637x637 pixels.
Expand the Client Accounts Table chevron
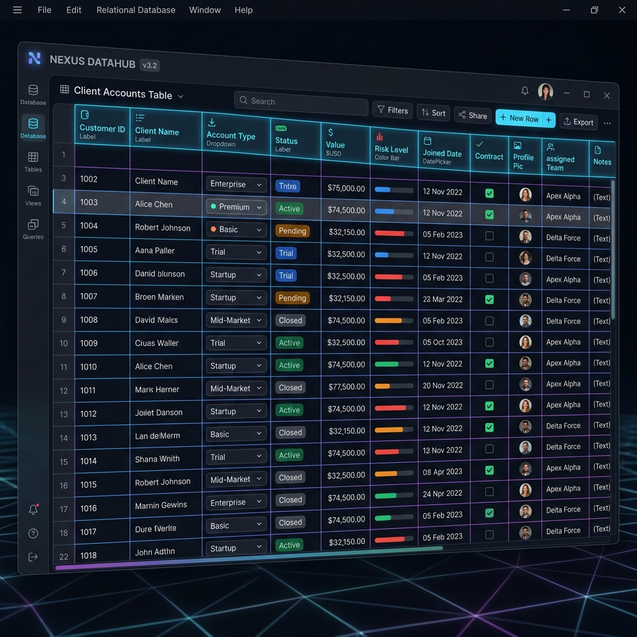pyautogui.click(x=180, y=96)
